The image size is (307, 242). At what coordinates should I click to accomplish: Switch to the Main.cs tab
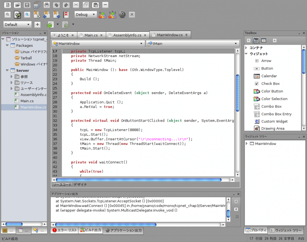coord(91,35)
